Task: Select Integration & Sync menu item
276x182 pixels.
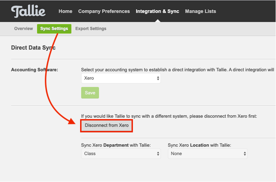Action: (x=157, y=11)
